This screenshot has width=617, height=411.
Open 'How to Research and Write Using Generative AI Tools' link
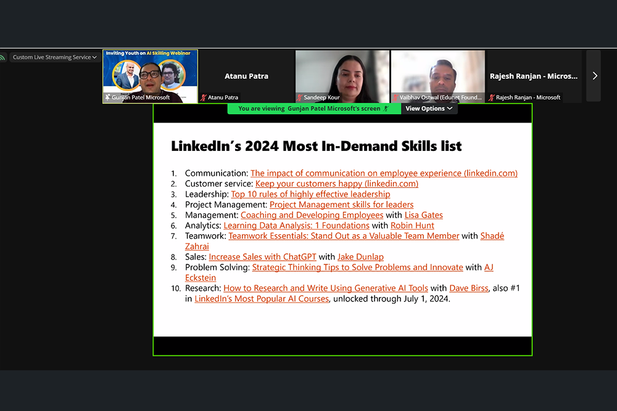coord(326,288)
